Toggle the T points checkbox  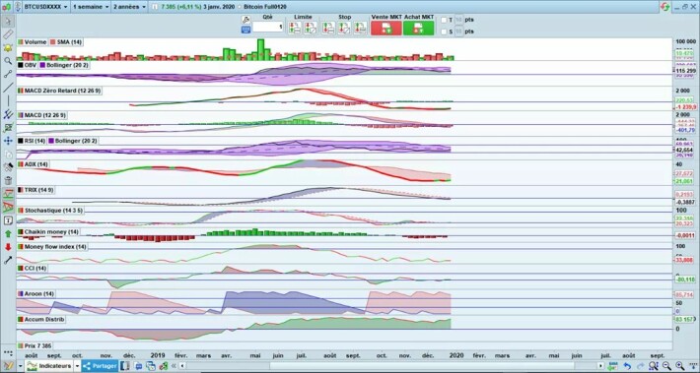click(444, 20)
